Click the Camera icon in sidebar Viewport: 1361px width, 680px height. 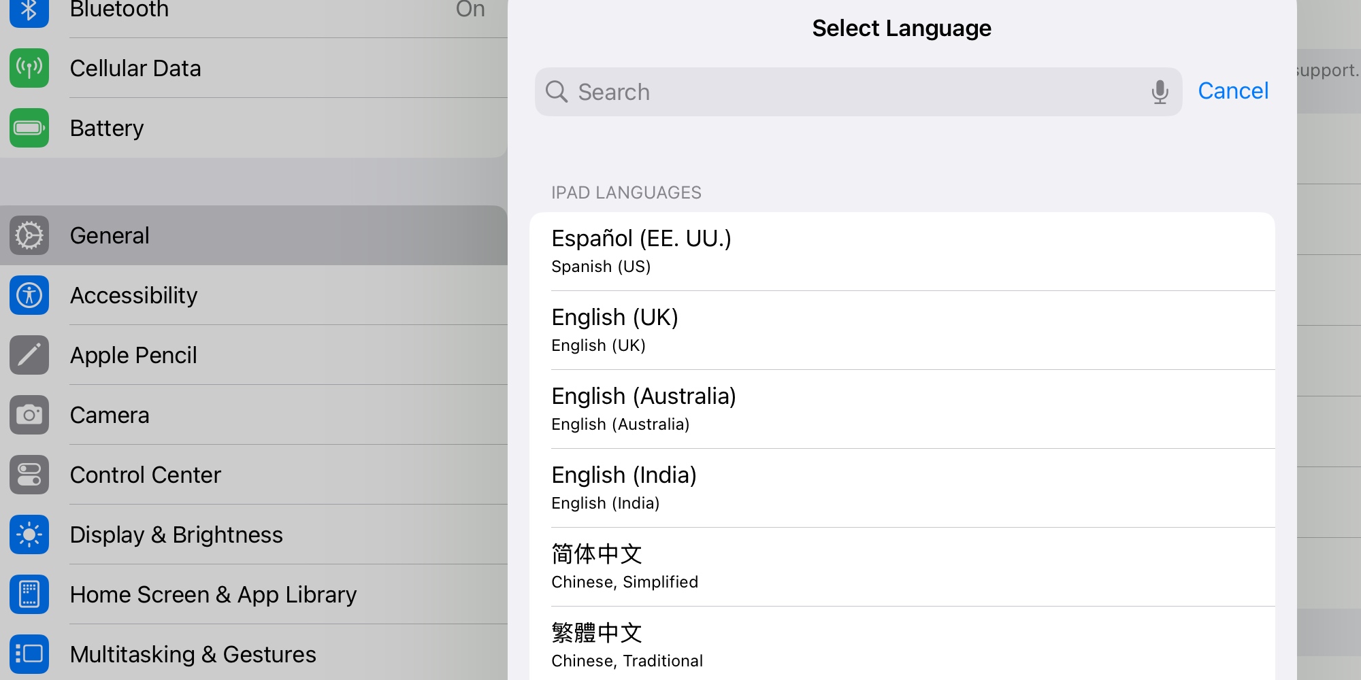coord(29,415)
